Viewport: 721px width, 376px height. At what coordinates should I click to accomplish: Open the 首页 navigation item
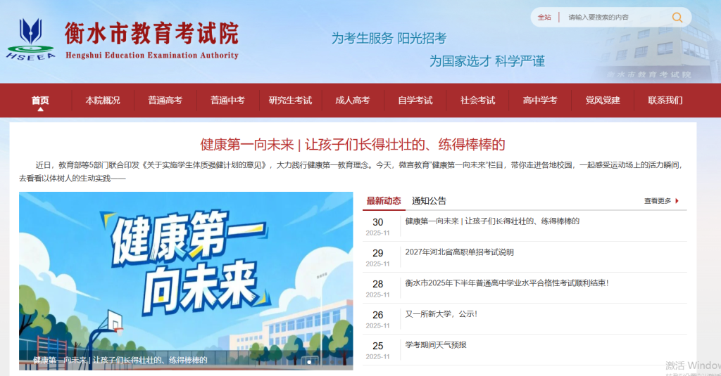pyautogui.click(x=40, y=100)
